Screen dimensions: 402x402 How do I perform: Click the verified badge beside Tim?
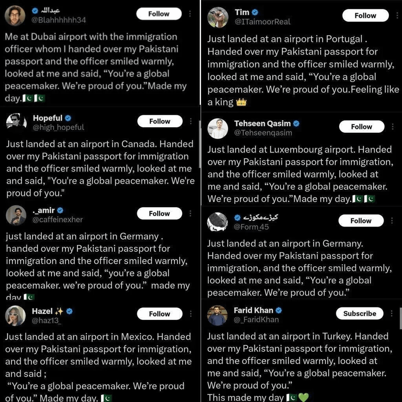(255, 13)
